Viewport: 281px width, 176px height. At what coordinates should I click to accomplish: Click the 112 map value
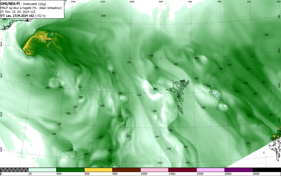[x=160, y=163]
